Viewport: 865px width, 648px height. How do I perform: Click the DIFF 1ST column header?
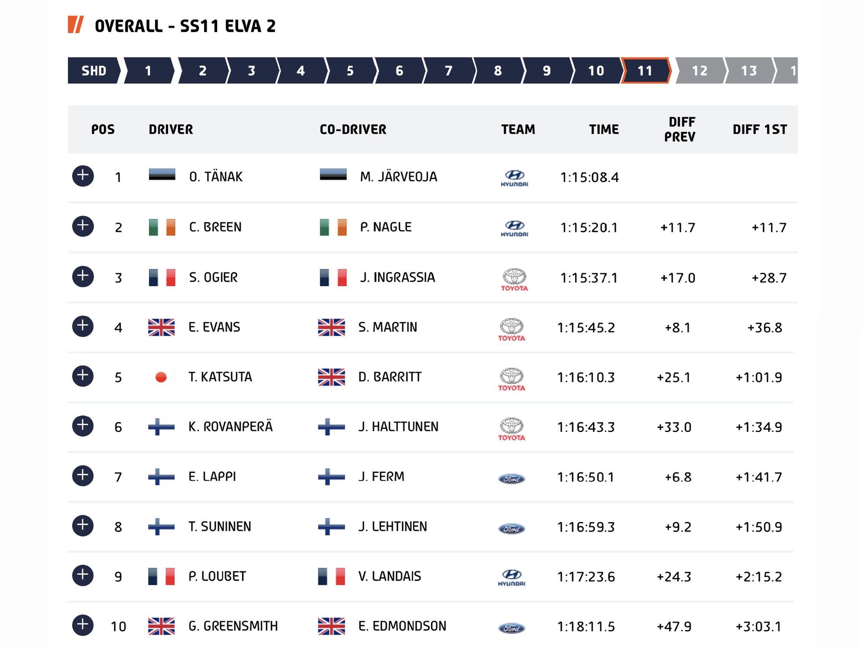[759, 129]
